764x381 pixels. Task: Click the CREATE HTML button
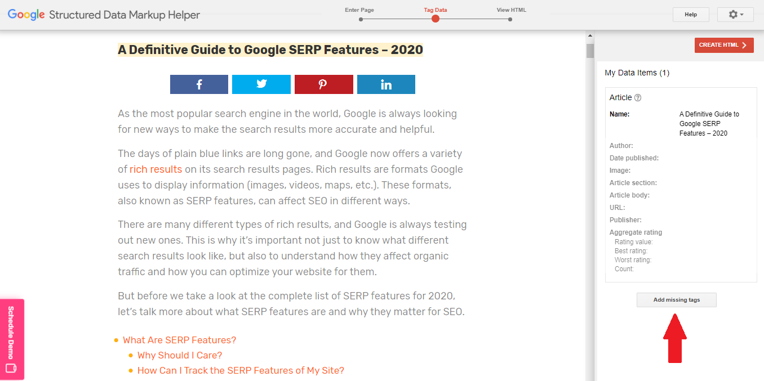point(724,45)
